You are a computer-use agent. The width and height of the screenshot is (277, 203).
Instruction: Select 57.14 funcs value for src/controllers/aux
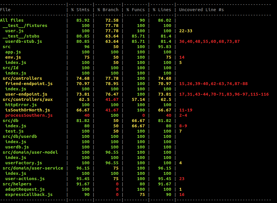click(138, 99)
